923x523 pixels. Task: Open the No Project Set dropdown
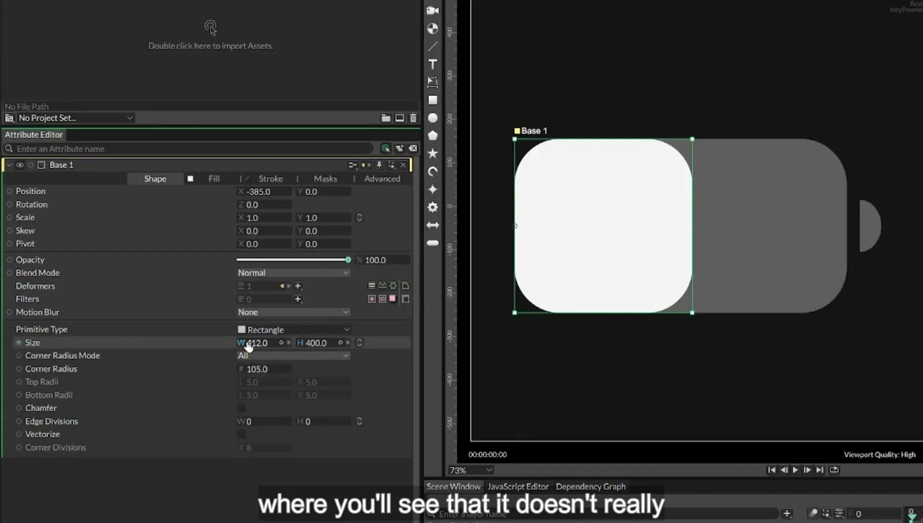[x=75, y=118]
